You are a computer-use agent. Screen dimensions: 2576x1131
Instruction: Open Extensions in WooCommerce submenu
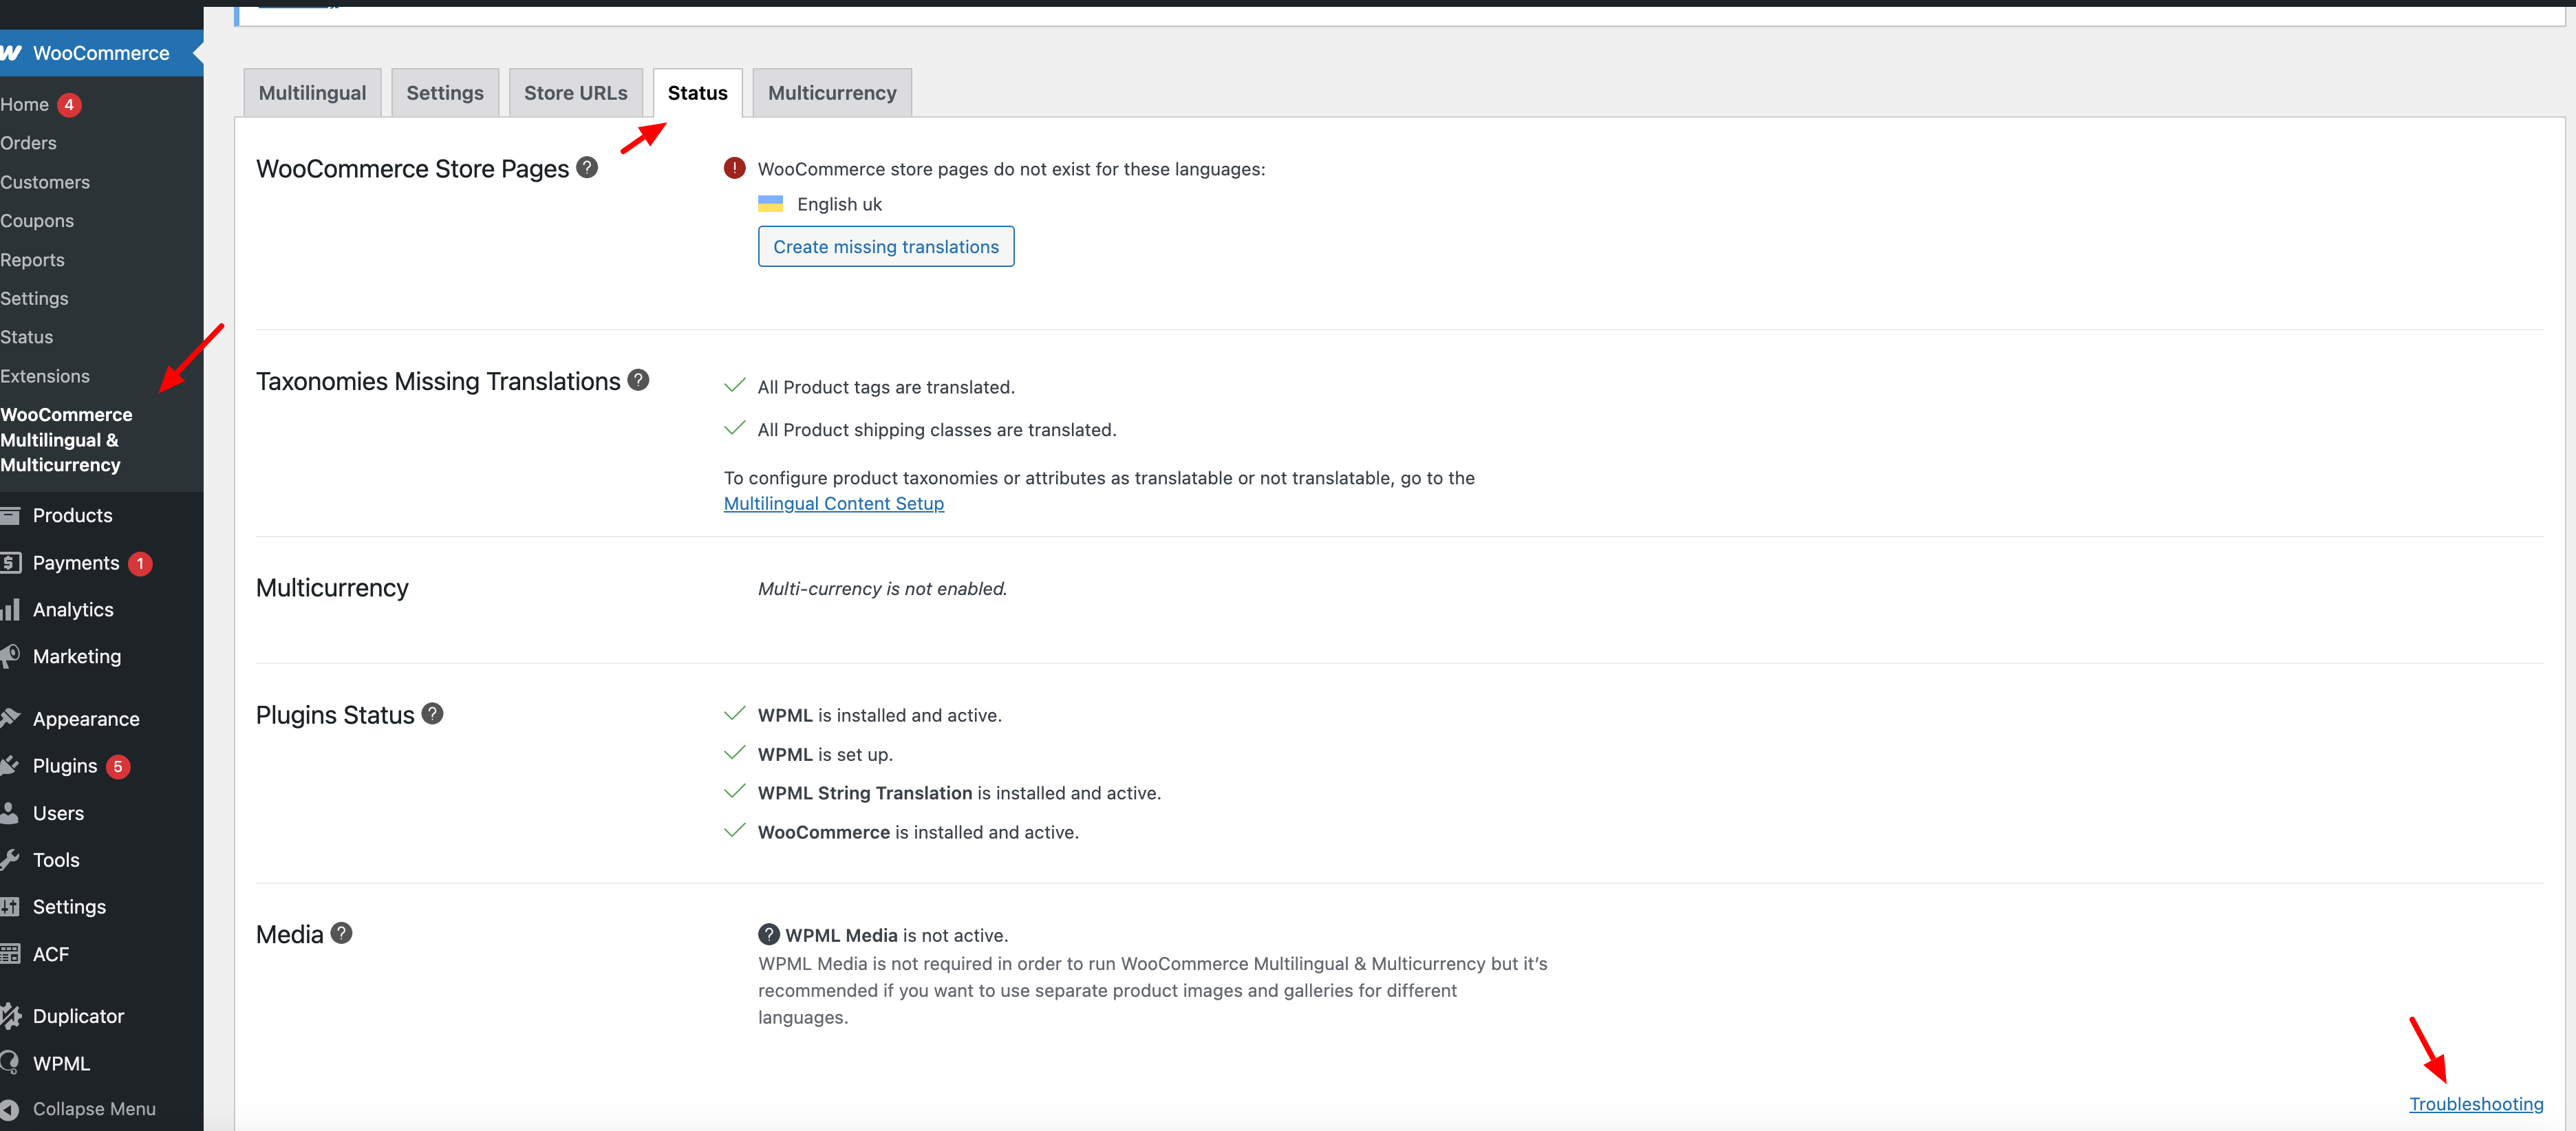click(45, 376)
